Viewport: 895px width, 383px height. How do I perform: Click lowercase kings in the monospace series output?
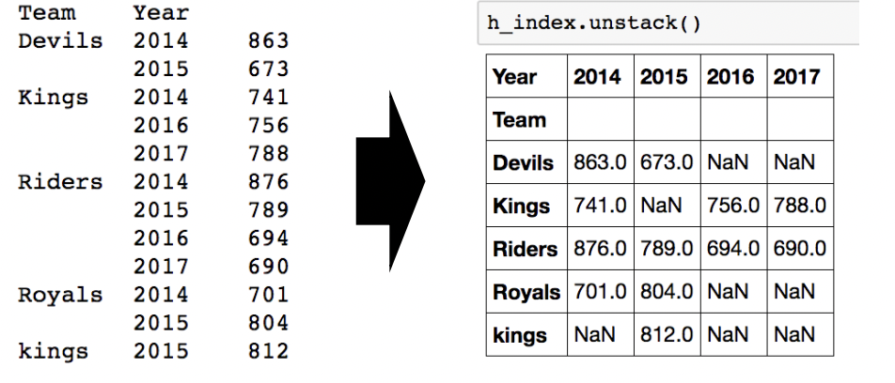(54, 352)
